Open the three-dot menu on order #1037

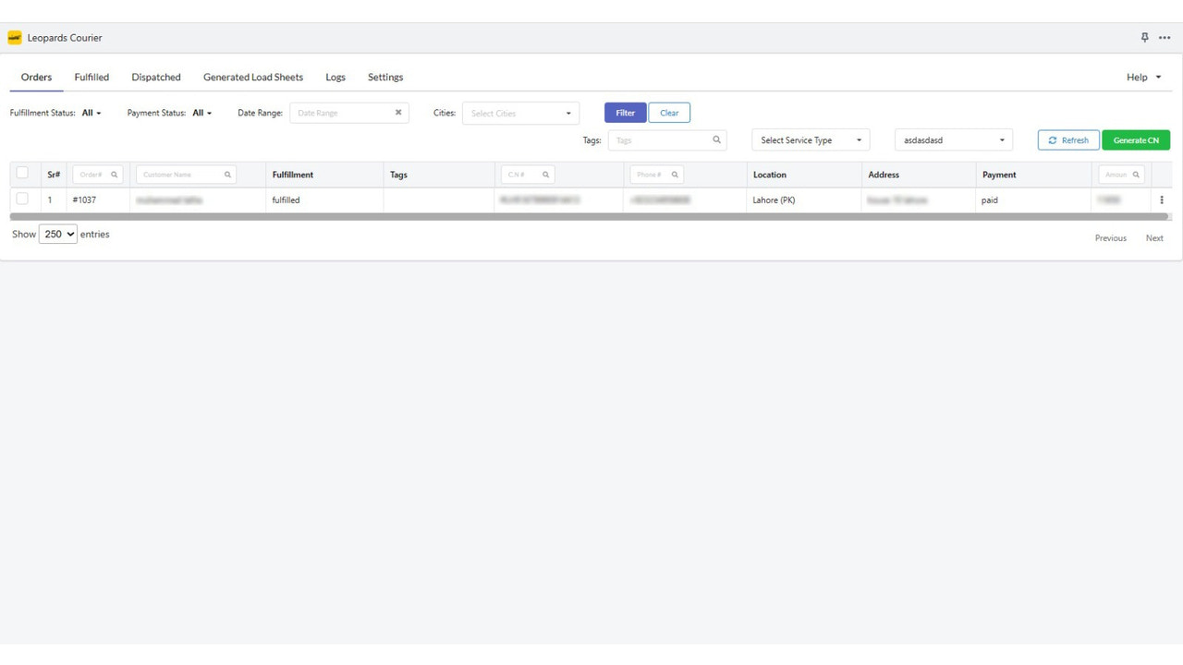[x=1163, y=199]
